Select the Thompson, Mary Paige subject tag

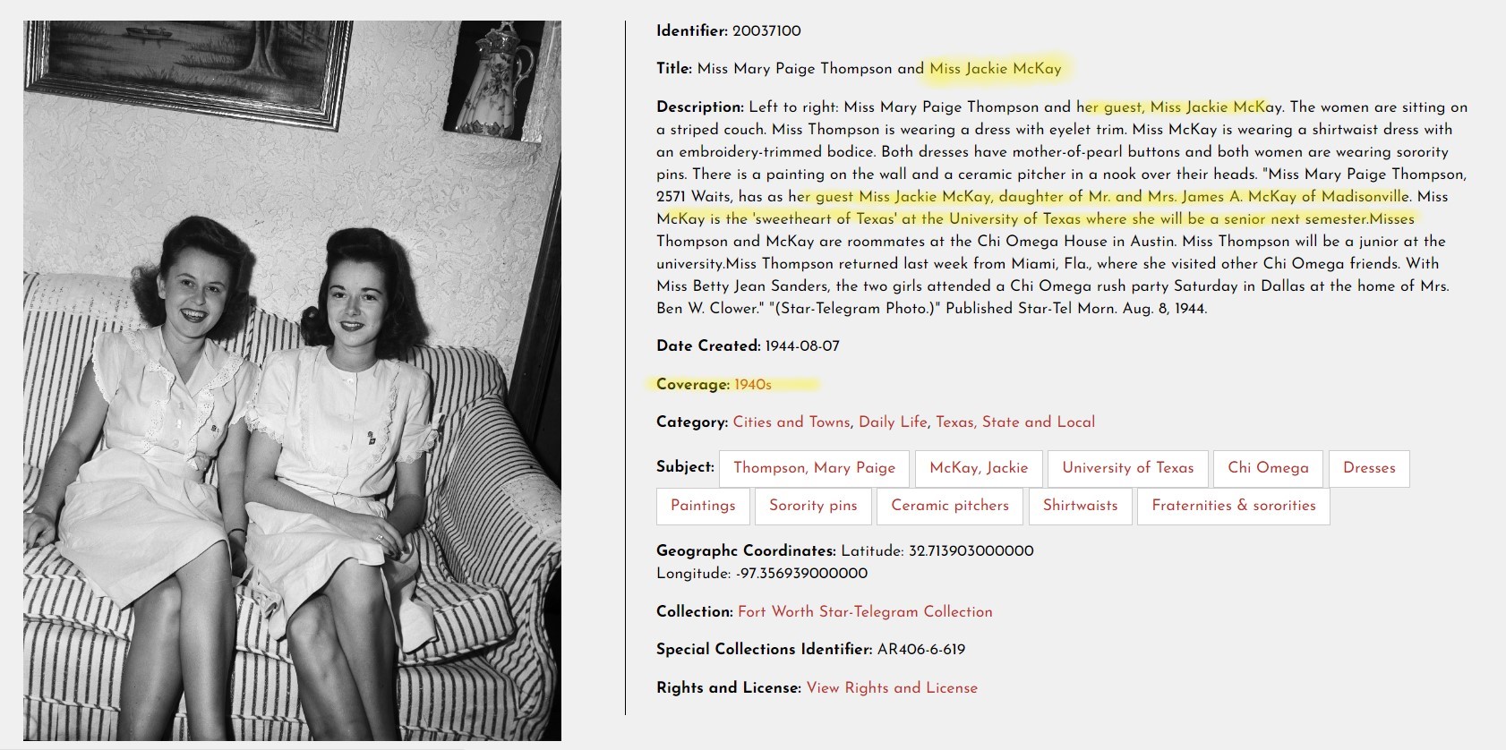(x=814, y=468)
